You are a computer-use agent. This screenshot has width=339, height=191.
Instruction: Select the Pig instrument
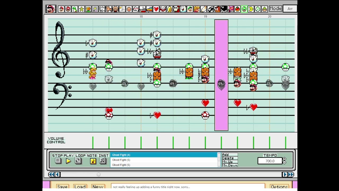coord(115,9)
